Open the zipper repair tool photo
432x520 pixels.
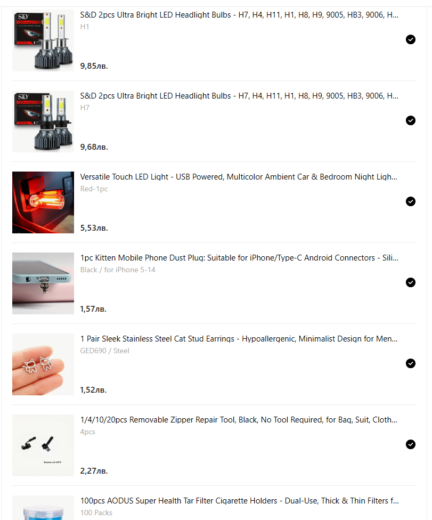pyautogui.click(x=43, y=445)
